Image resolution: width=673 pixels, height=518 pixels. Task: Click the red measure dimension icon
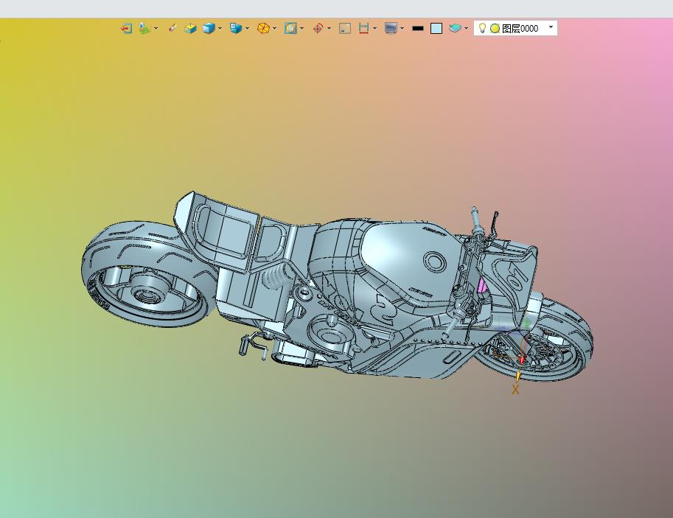pyautogui.click(x=364, y=28)
